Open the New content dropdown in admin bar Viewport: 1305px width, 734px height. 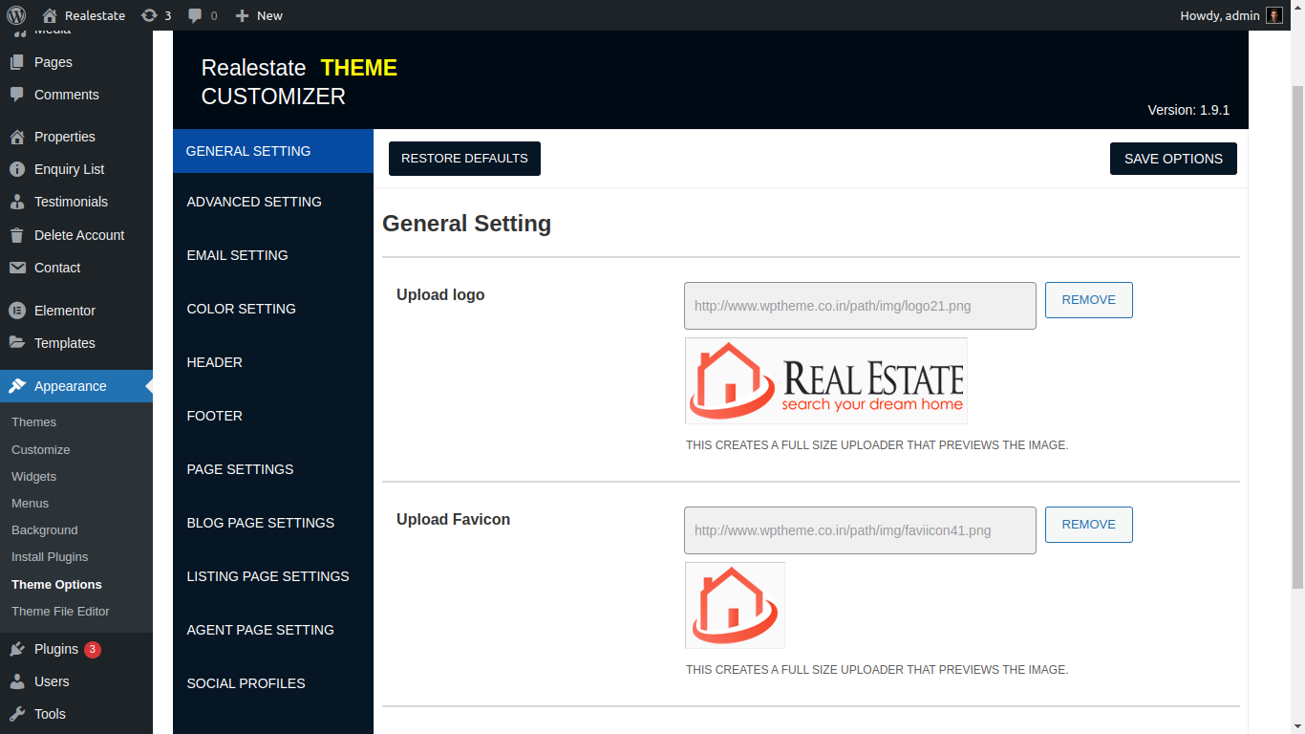tap(259, 15)
